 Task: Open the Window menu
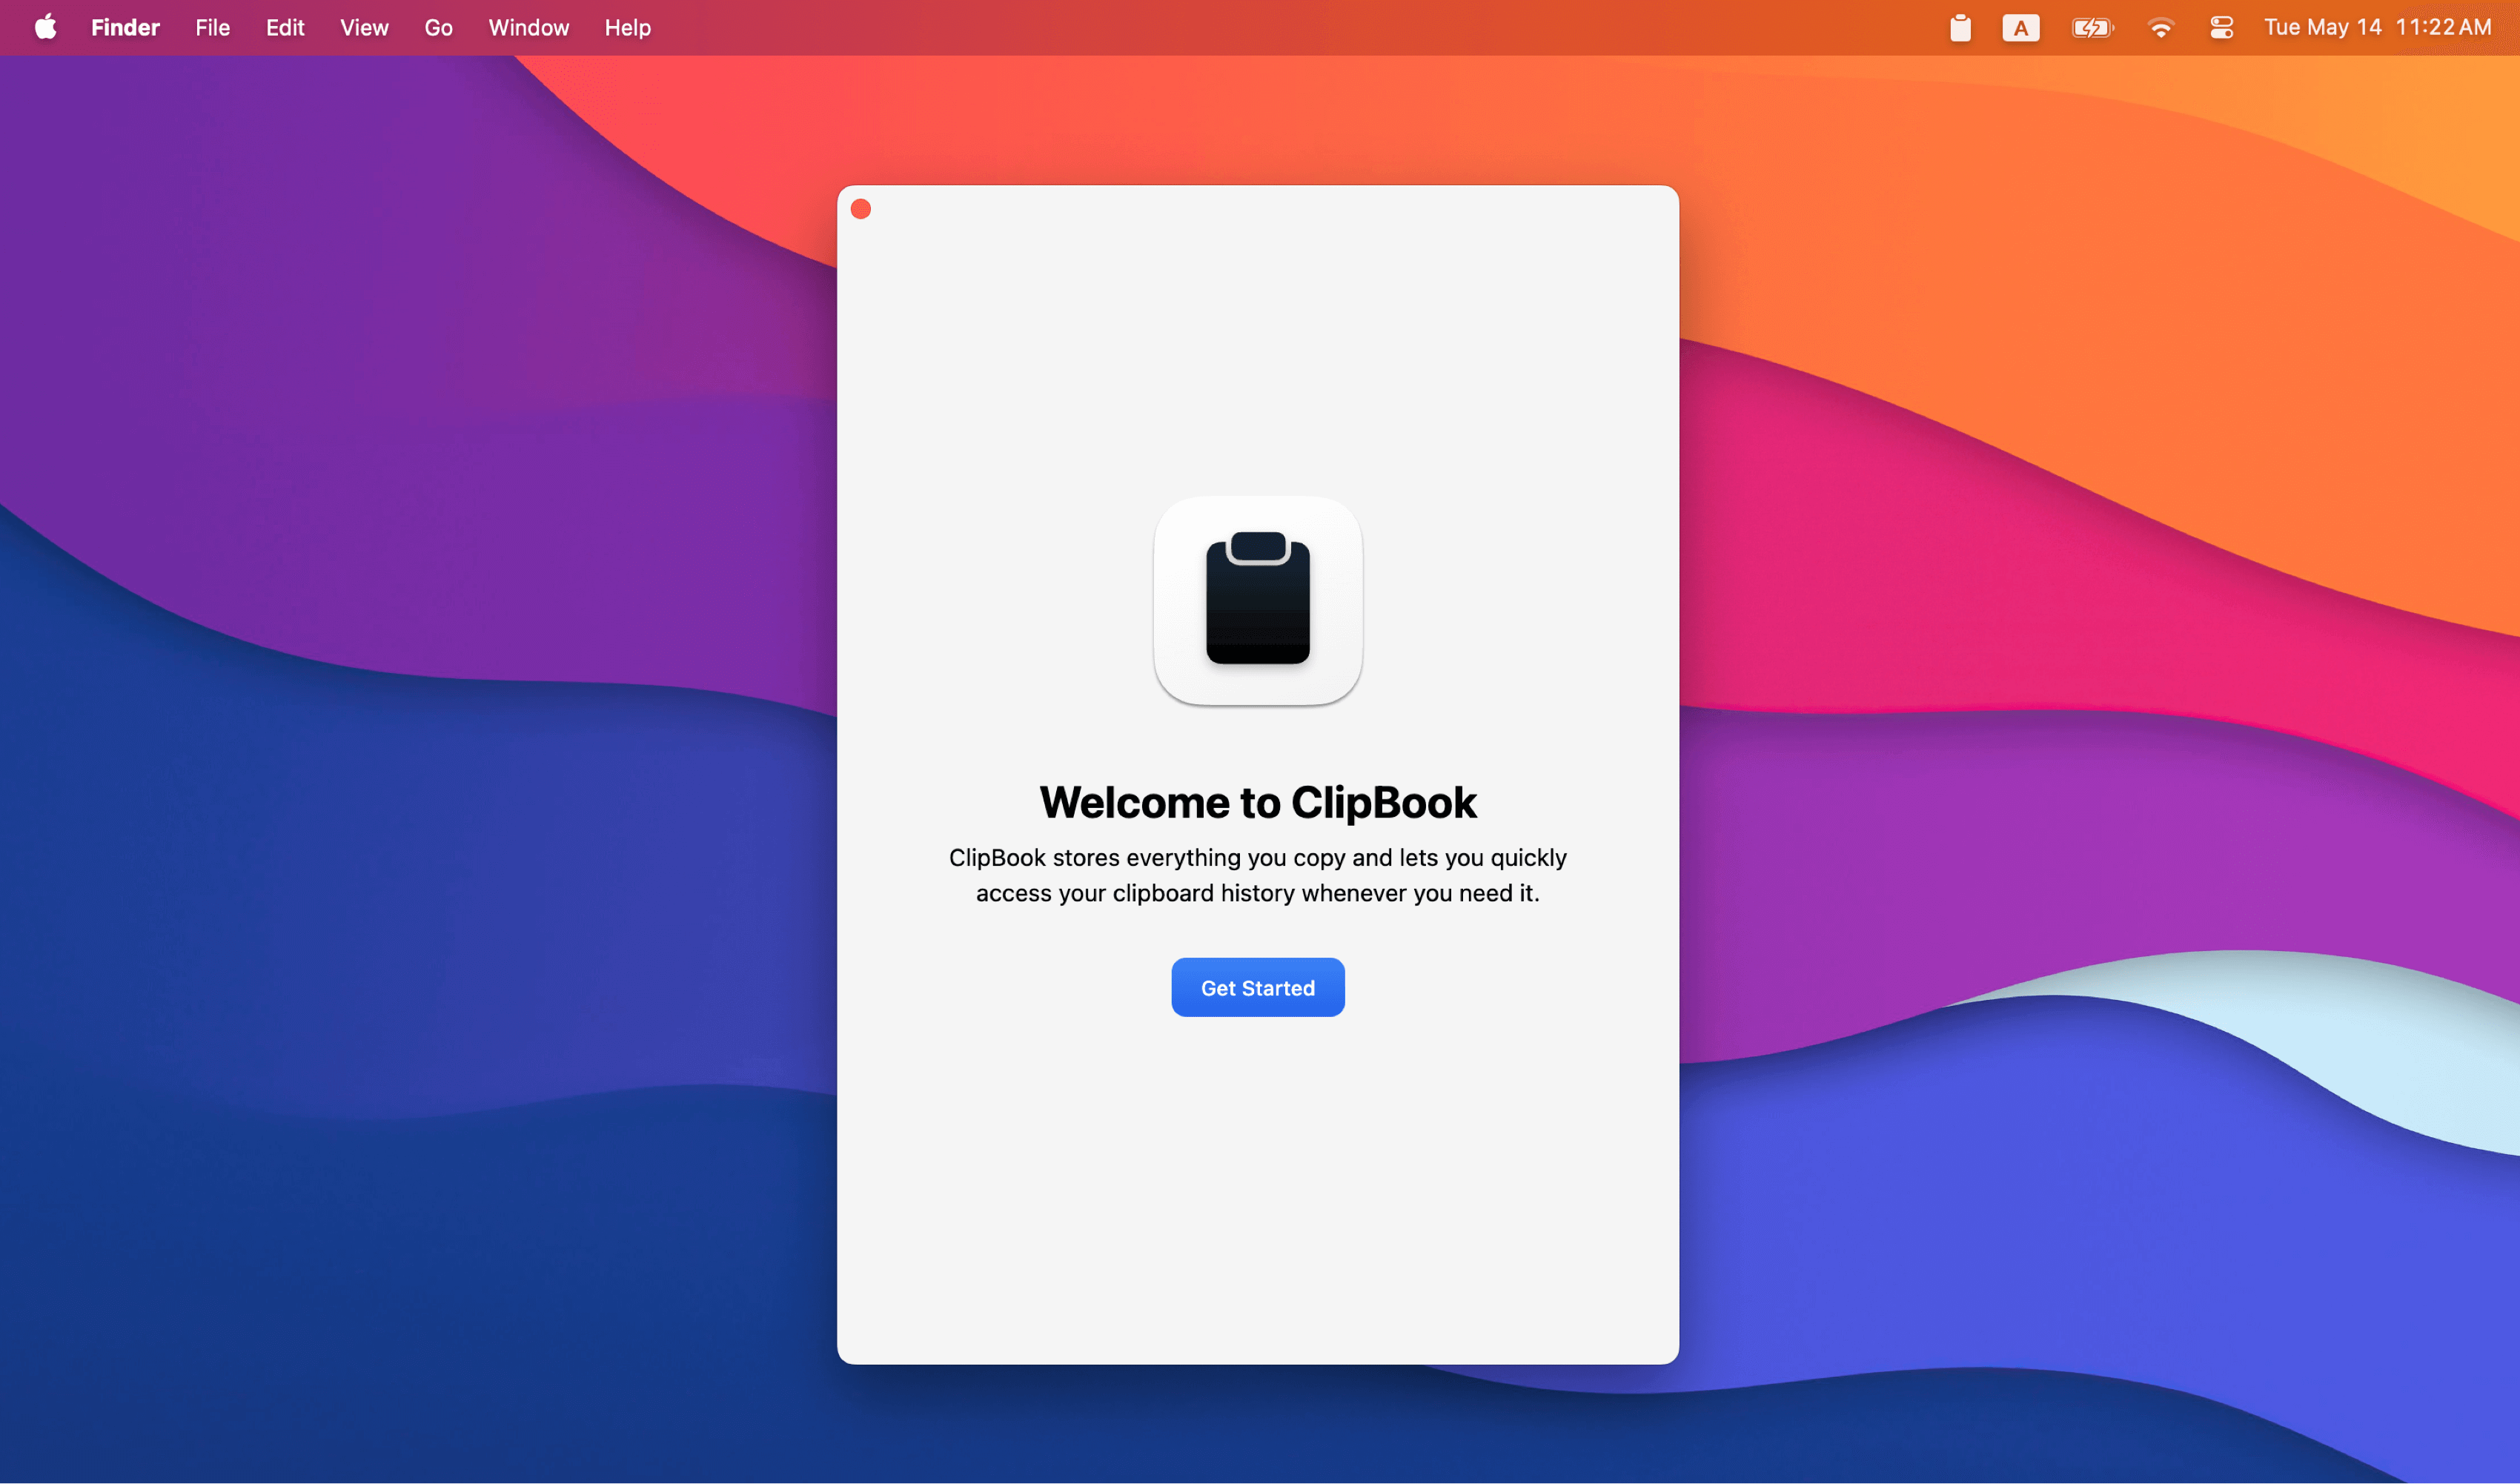point(528,27)
